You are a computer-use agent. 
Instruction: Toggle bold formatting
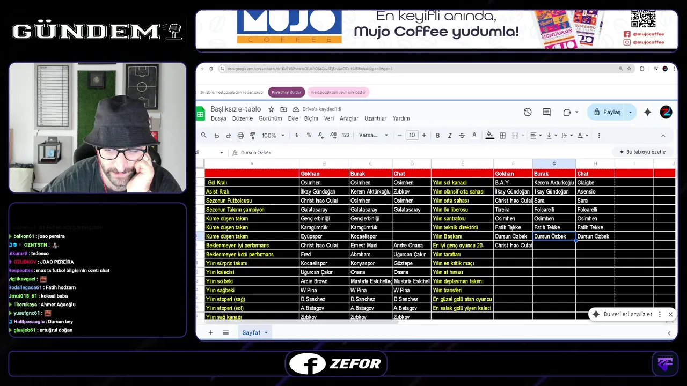point(437,136)
